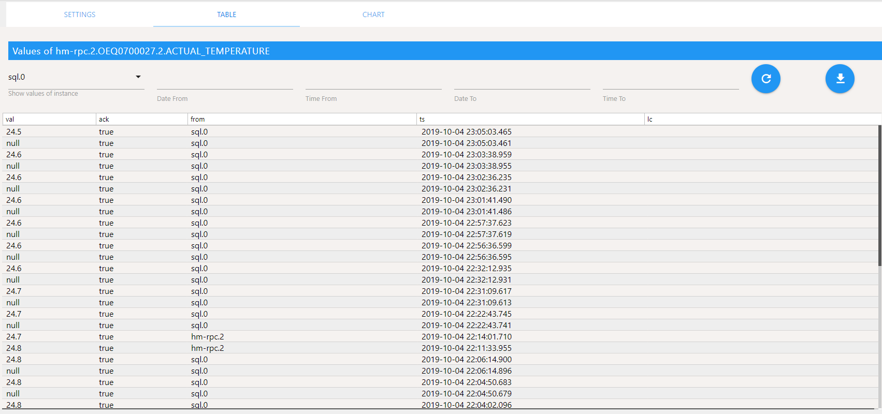Screen dimensions: 882x414
Task: Click timestamp 2019-10-04 22:57:37.623
Action: pos(467,223)
